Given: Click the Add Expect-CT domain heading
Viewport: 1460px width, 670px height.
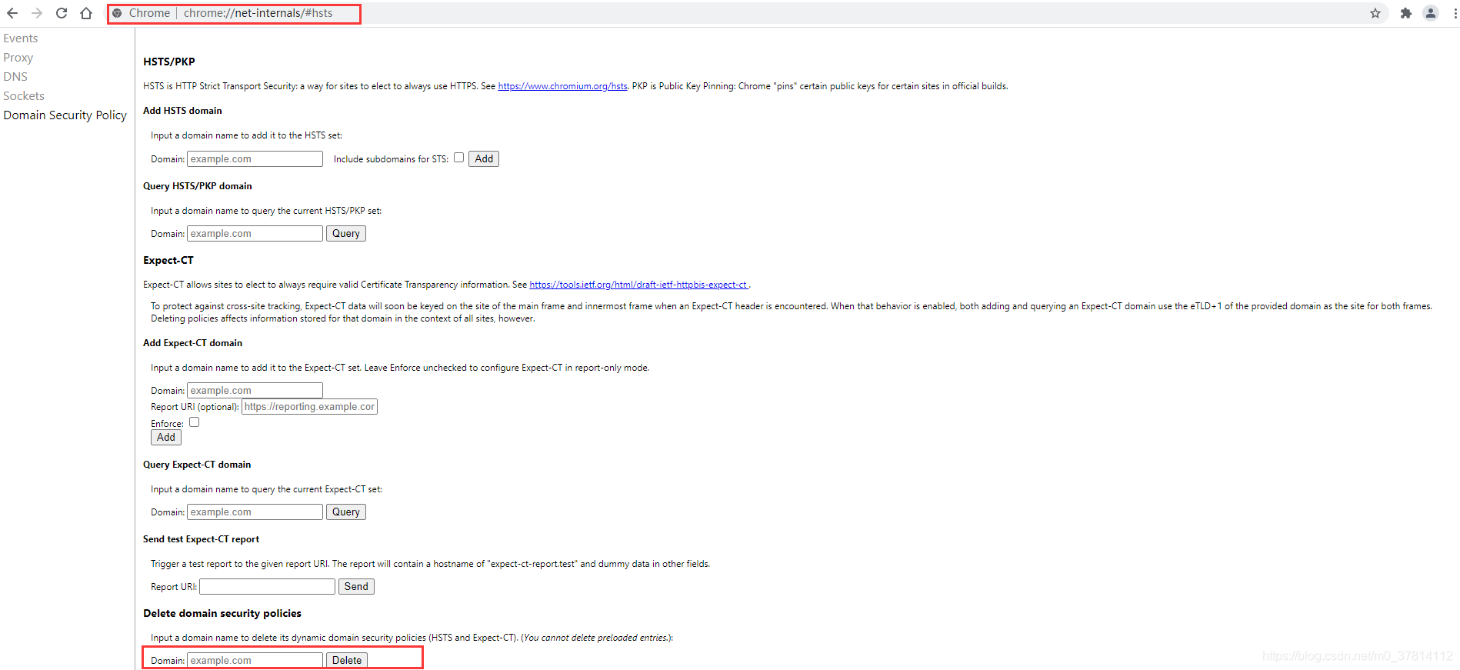Looking at the screenshot, I should coord(192,343).
